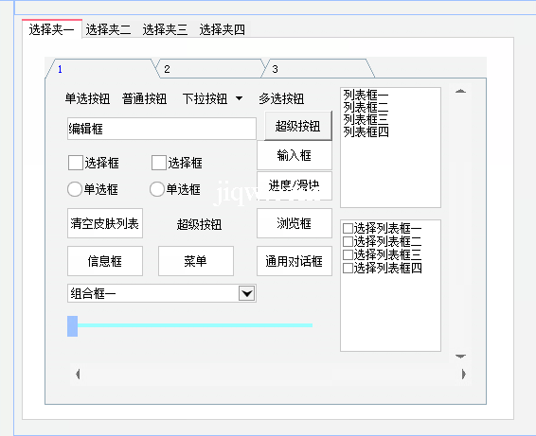Click the raised 超级按钮 button
This screenshot has height=436, width=536.
pos(298,126)
